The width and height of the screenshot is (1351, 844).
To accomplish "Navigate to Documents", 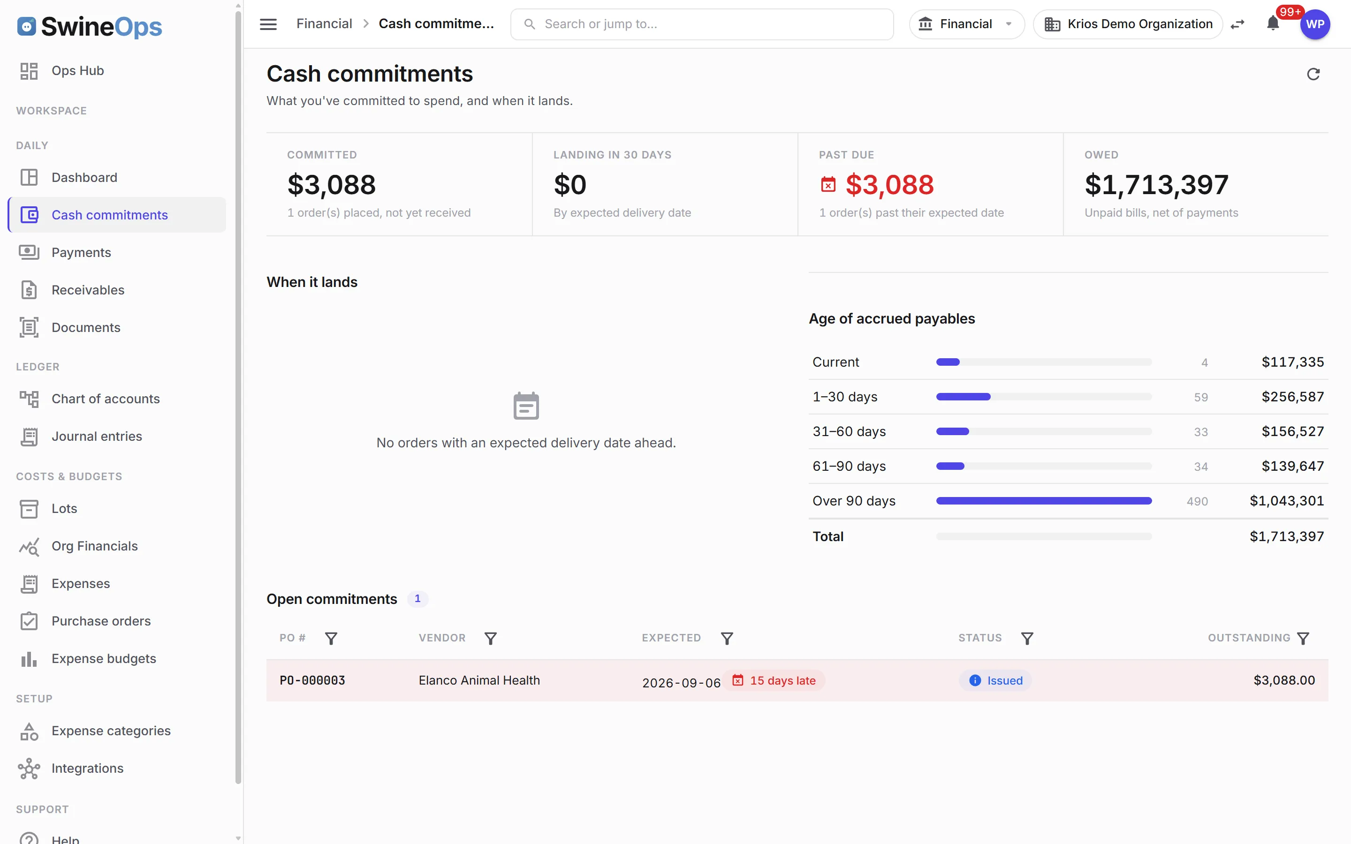I will [117, 328].
